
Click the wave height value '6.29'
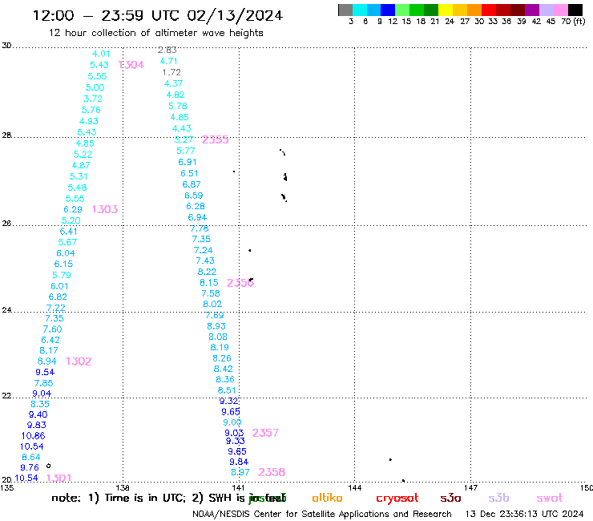pos(73,209)
